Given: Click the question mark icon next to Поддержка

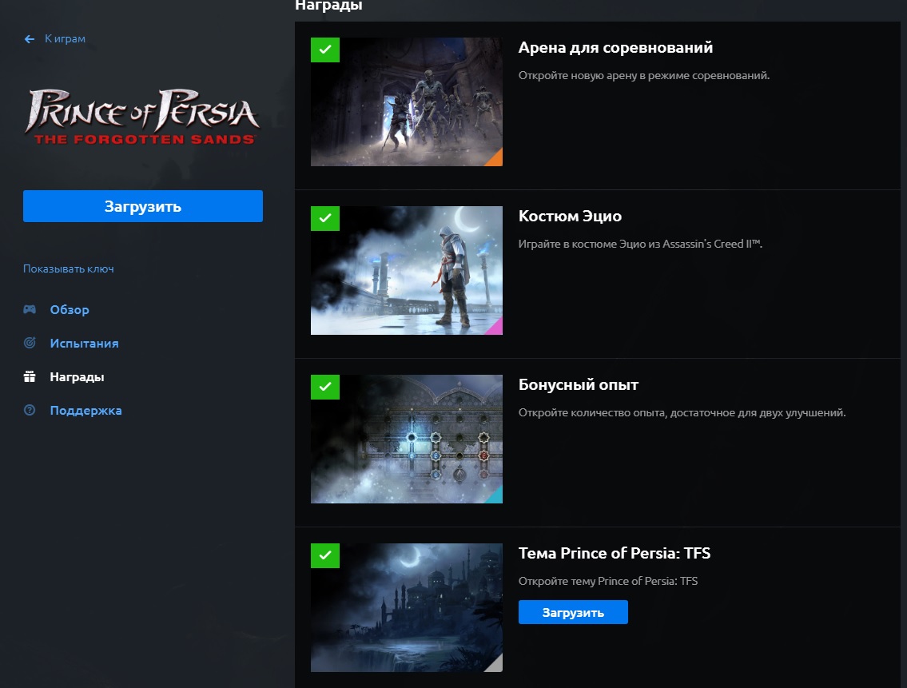Looking at the screenshot, I should coord(30,410).
